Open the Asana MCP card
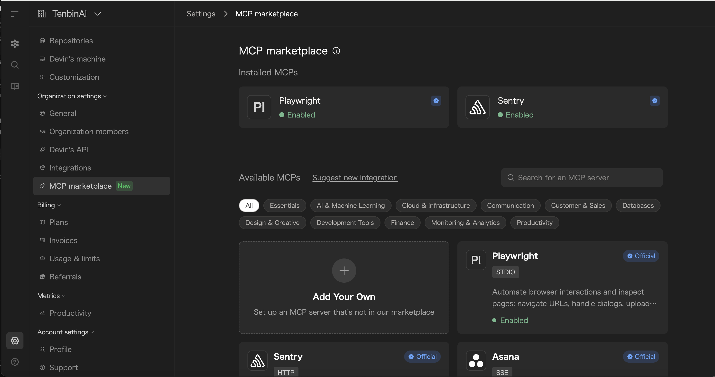 pos(562,360)
